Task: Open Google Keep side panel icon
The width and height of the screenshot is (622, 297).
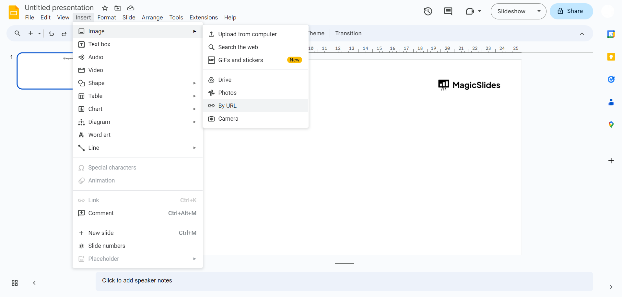Action: (x=611, y=57)
